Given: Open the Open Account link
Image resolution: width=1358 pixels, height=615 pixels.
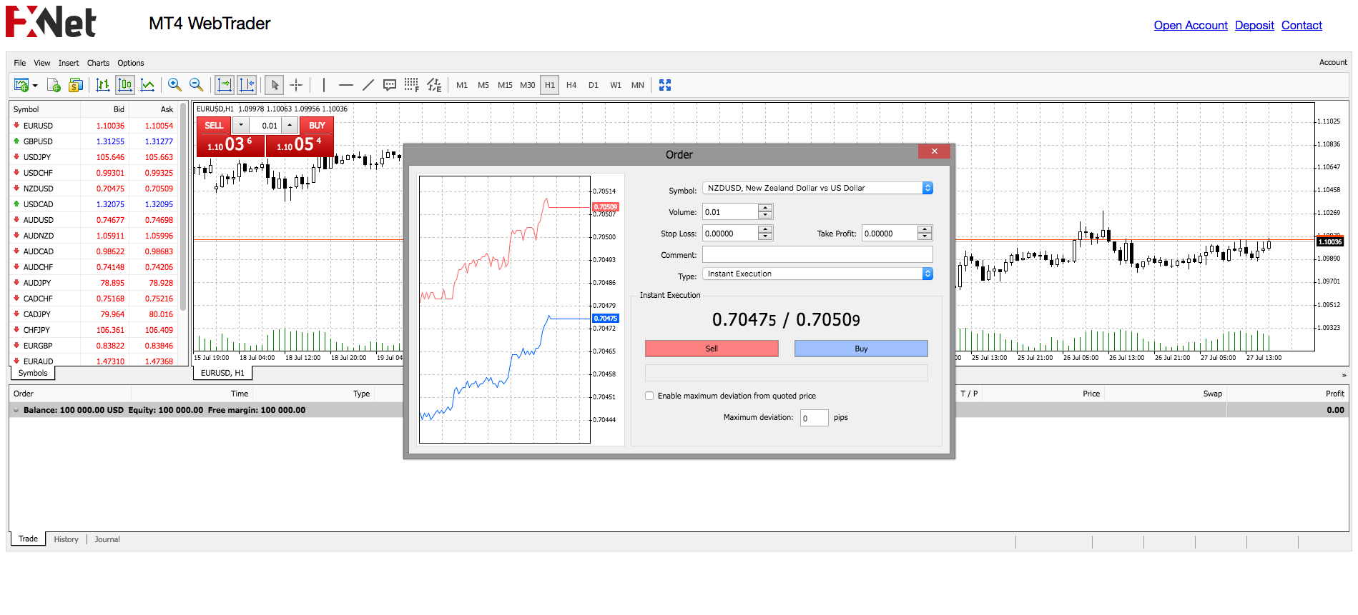Looking at the screenshot, I should click(x=1191, y=25).
